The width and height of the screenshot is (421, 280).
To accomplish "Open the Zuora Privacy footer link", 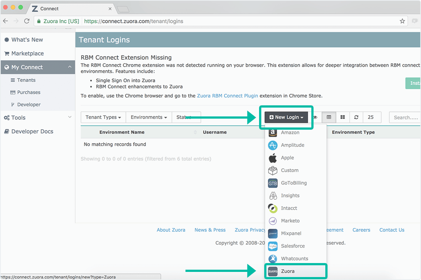I will tap(250, 230).
